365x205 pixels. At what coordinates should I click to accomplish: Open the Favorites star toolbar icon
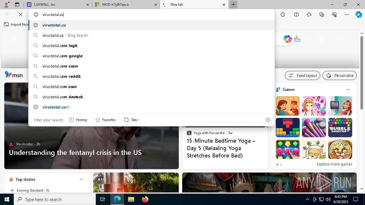click(x=309, y=15)
